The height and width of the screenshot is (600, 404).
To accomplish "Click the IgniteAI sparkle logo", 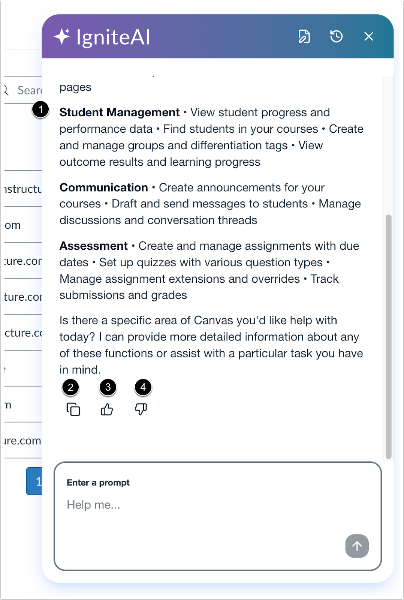I will click(x=63, y=36).
